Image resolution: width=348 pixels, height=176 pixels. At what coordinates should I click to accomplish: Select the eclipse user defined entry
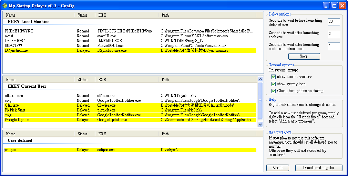(x=131, y=150)
